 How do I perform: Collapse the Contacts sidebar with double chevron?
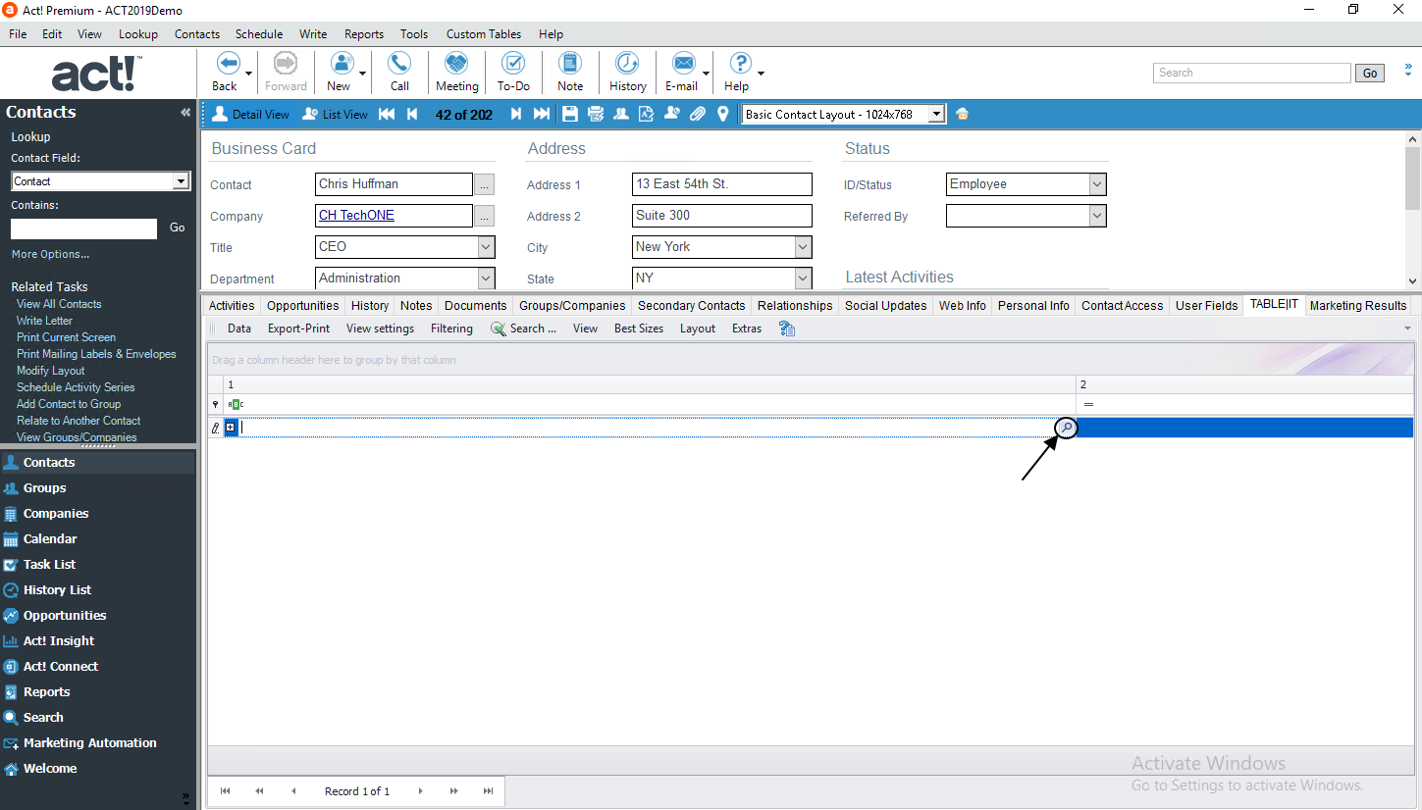coord(185,113)
